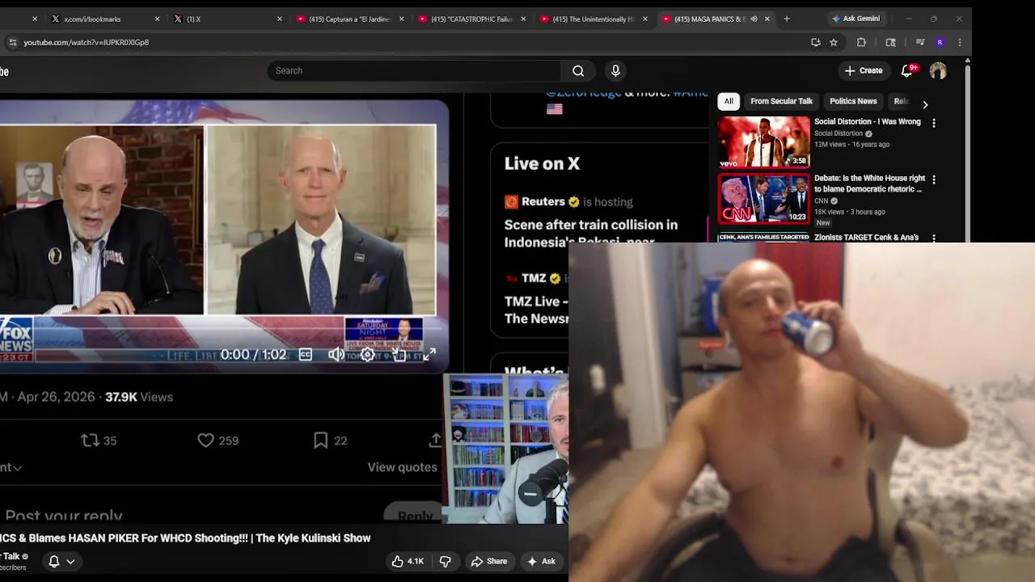
Task: Select the From Secular Talk chip
Action: tap(781, 101)
